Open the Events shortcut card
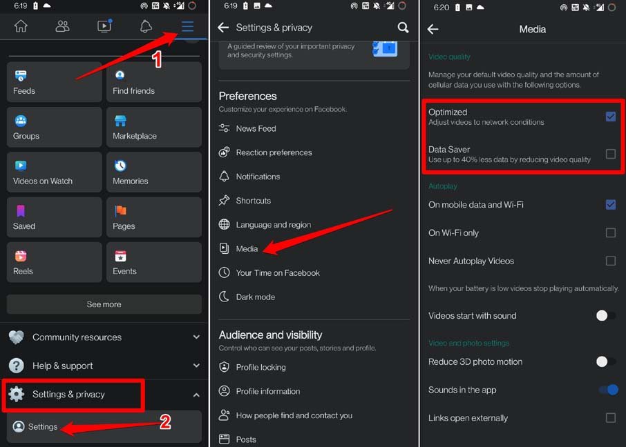The height and width of the screenshot is (447, 626). pyautogui.click(x=154, y=262)
